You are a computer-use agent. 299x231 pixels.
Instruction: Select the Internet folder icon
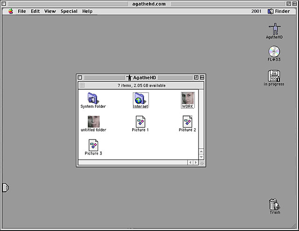coord(141,98)
